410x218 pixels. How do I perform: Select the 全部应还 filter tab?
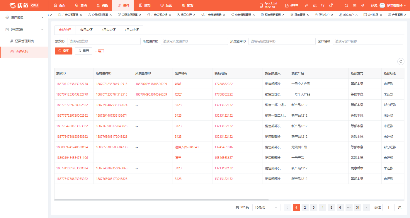[x=65, y=30]
